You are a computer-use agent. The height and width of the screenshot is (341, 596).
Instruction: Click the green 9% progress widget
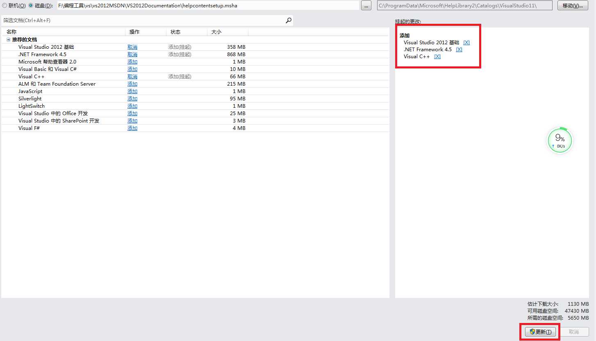pos(560,140)
